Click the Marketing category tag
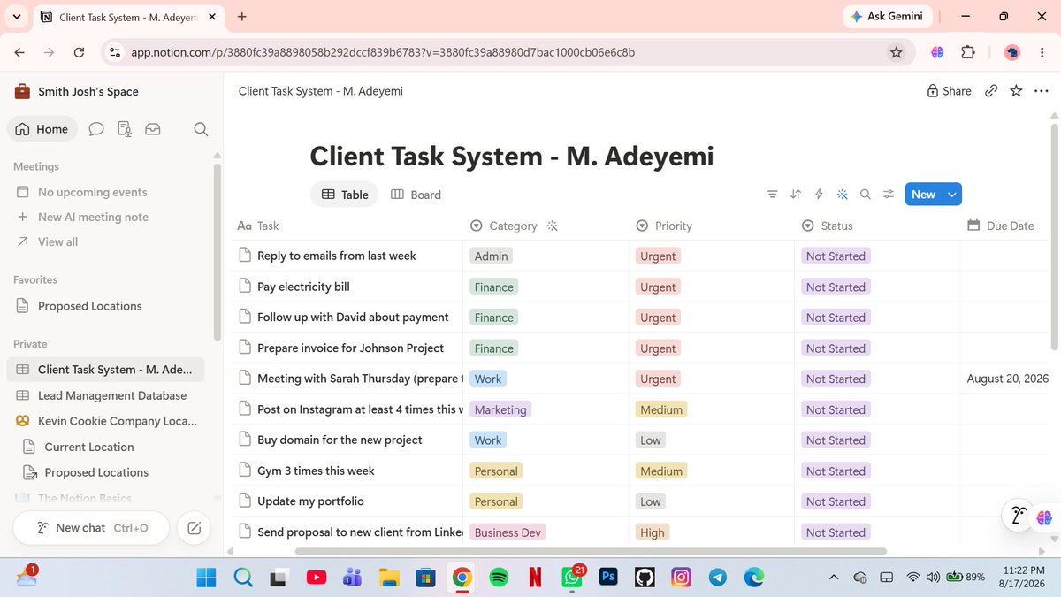The width and height of the screenshot is (1061, 597). (500, 409)
